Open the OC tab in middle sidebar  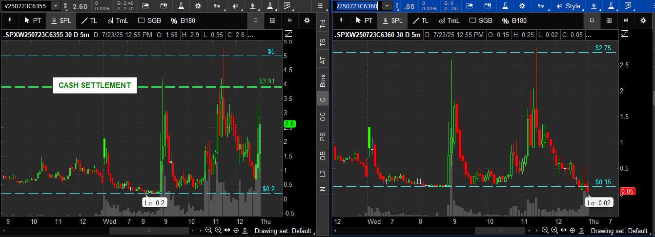[x=323, y=117]
